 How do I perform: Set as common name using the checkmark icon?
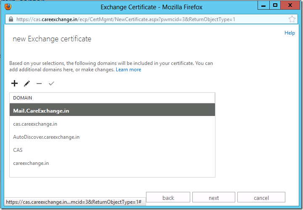pyautogui.click(x=51, y=83)
